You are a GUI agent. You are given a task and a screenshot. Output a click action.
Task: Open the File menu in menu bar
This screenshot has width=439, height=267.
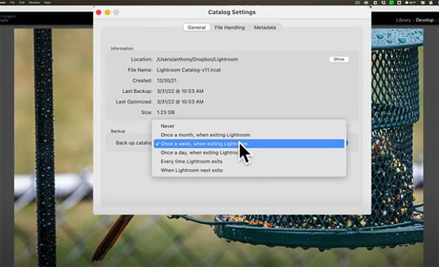[12, 2]
